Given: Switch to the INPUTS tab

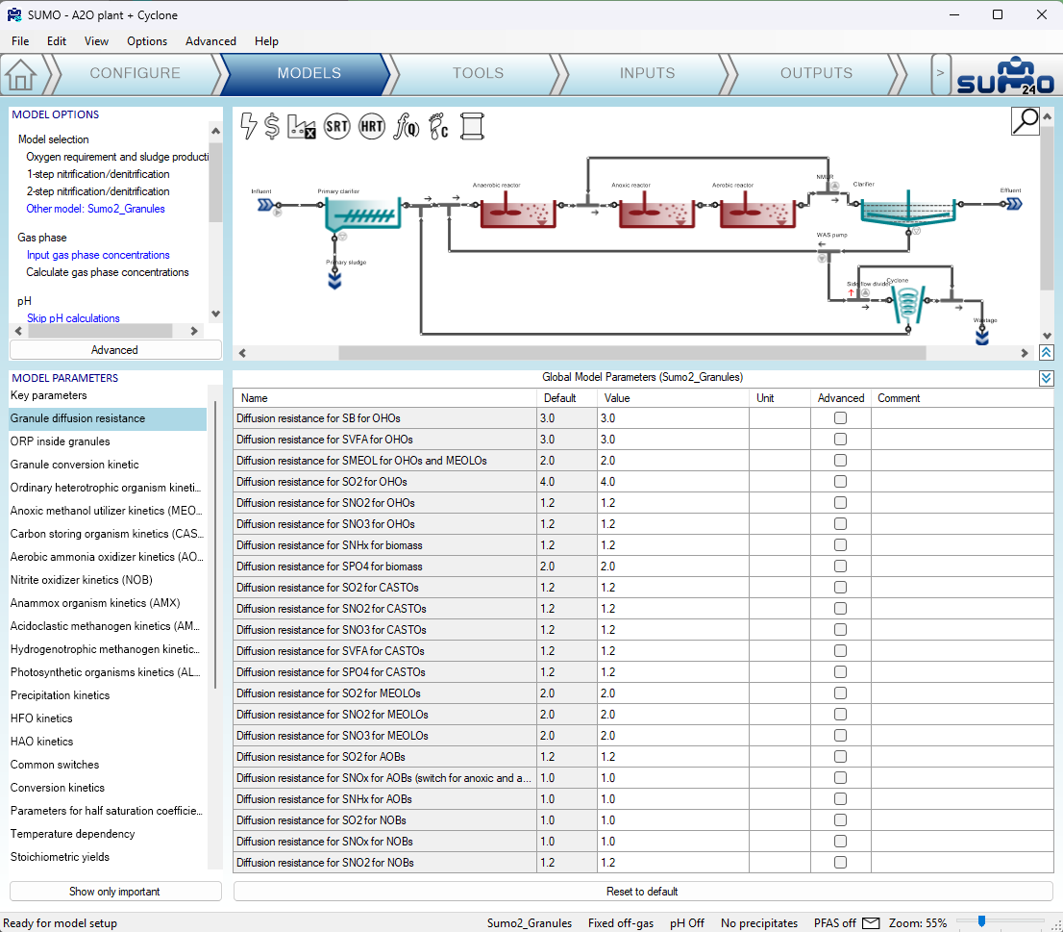Looking at the screenshot, I should [647, 73].
